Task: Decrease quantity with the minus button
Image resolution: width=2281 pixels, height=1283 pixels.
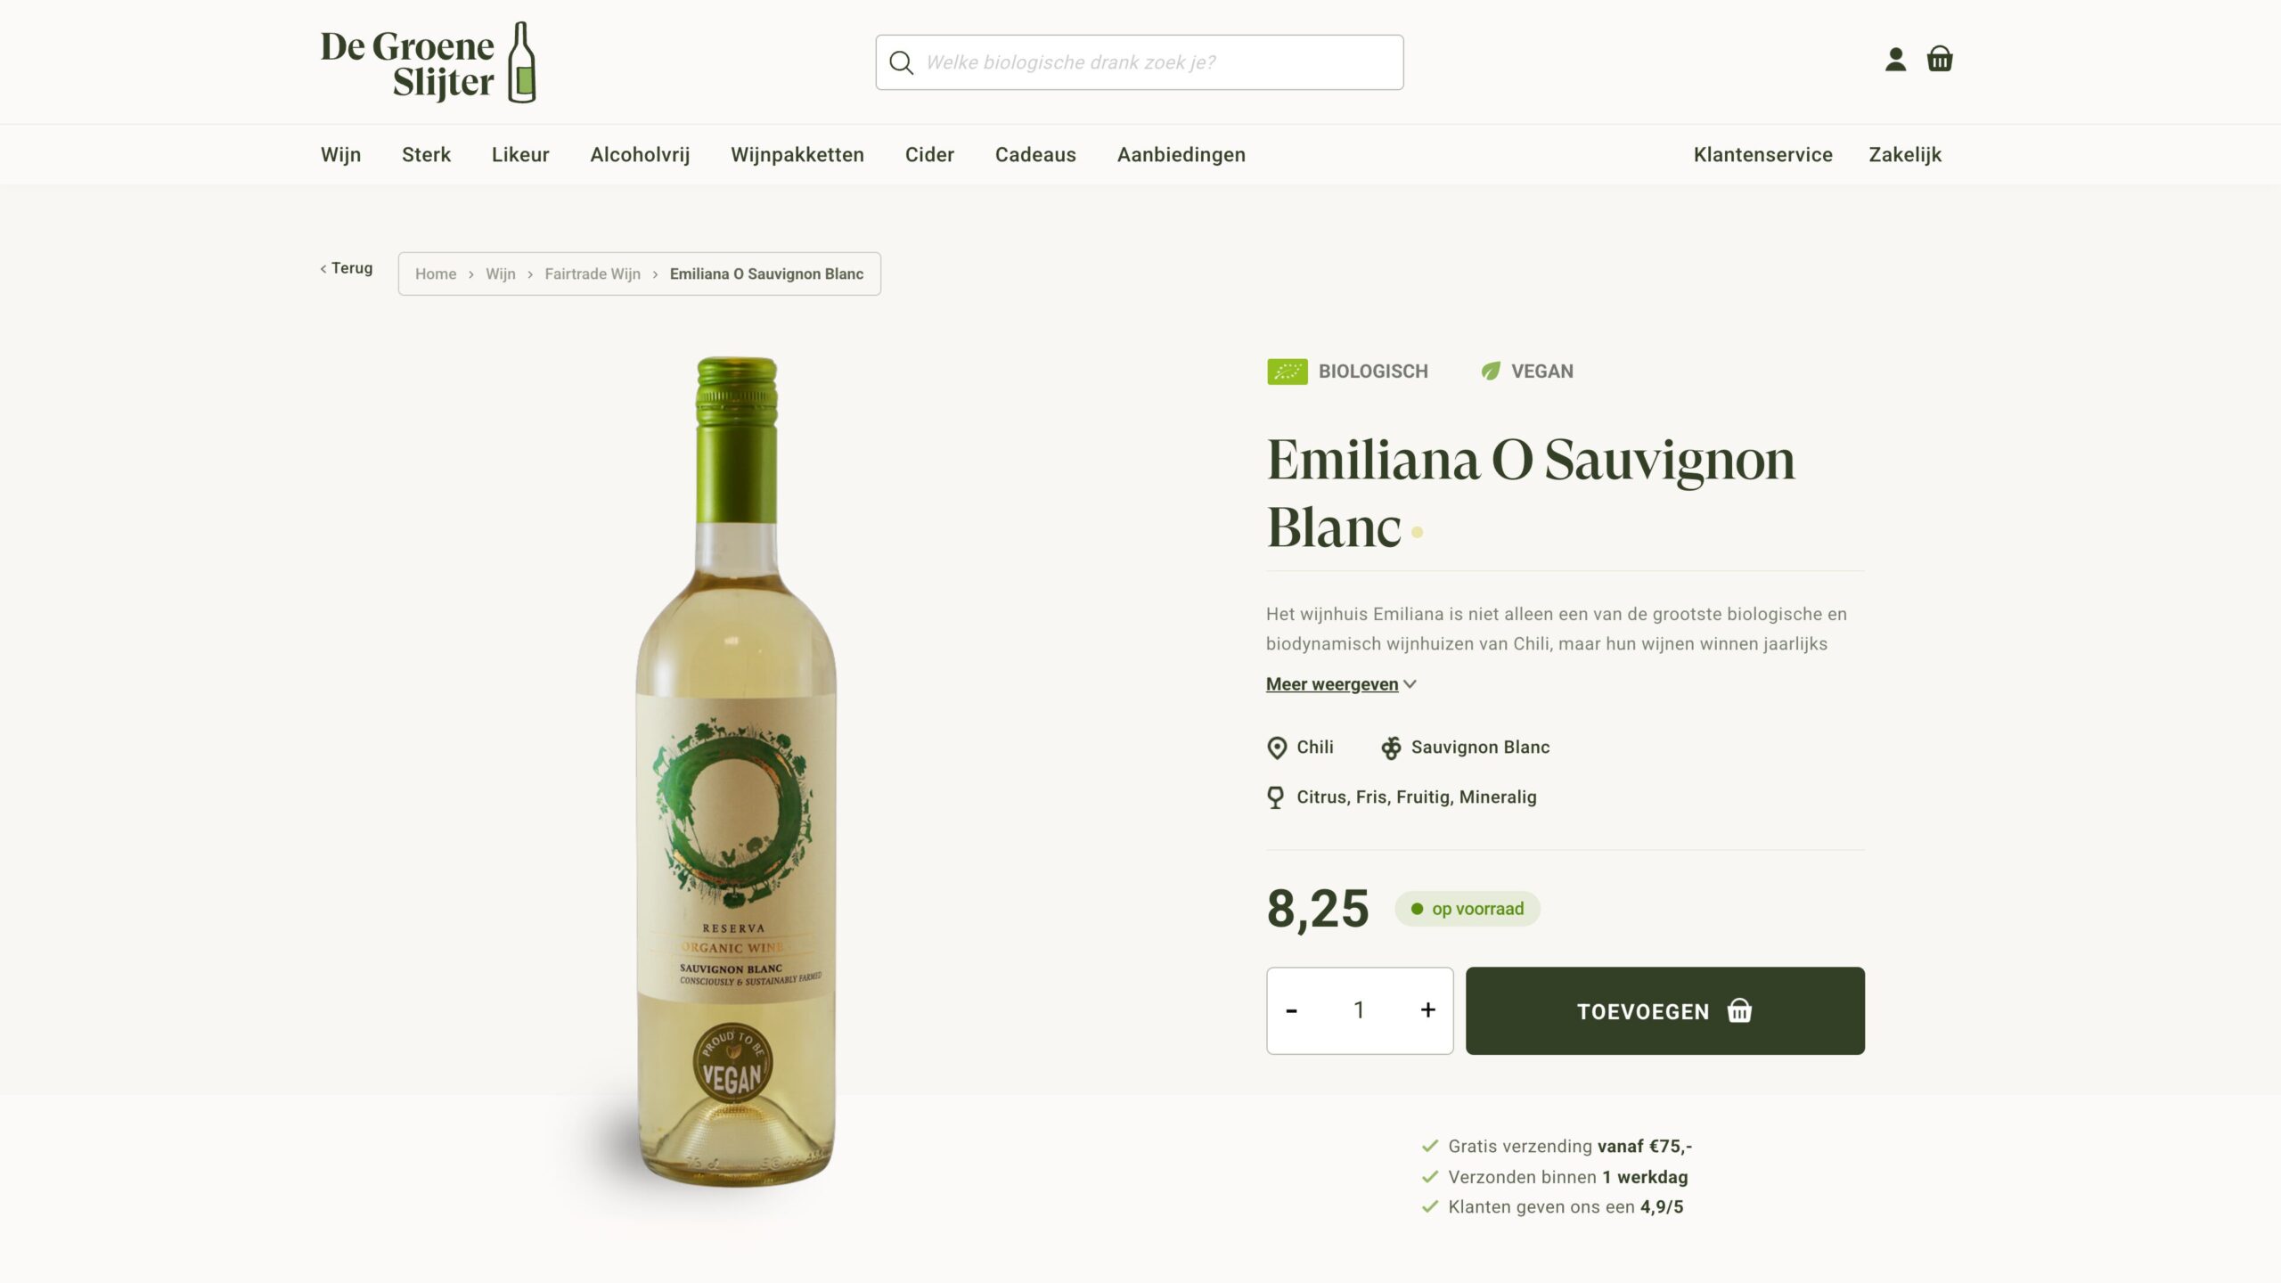Action: pyautogui.click(x=1291, y=1010)
